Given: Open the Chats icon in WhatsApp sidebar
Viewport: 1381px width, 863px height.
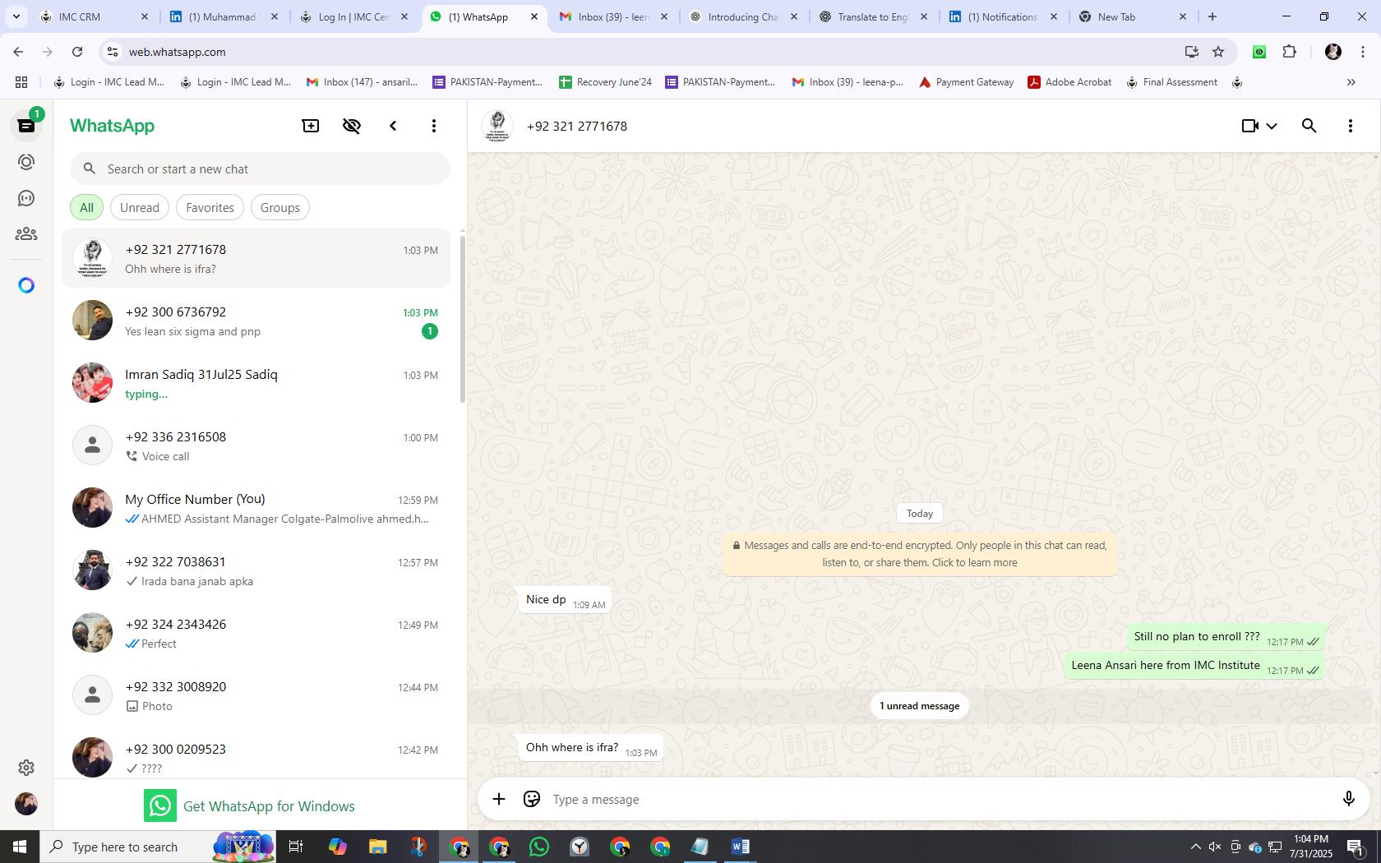Looking at the screenshot, I should [x=26, y=126].
